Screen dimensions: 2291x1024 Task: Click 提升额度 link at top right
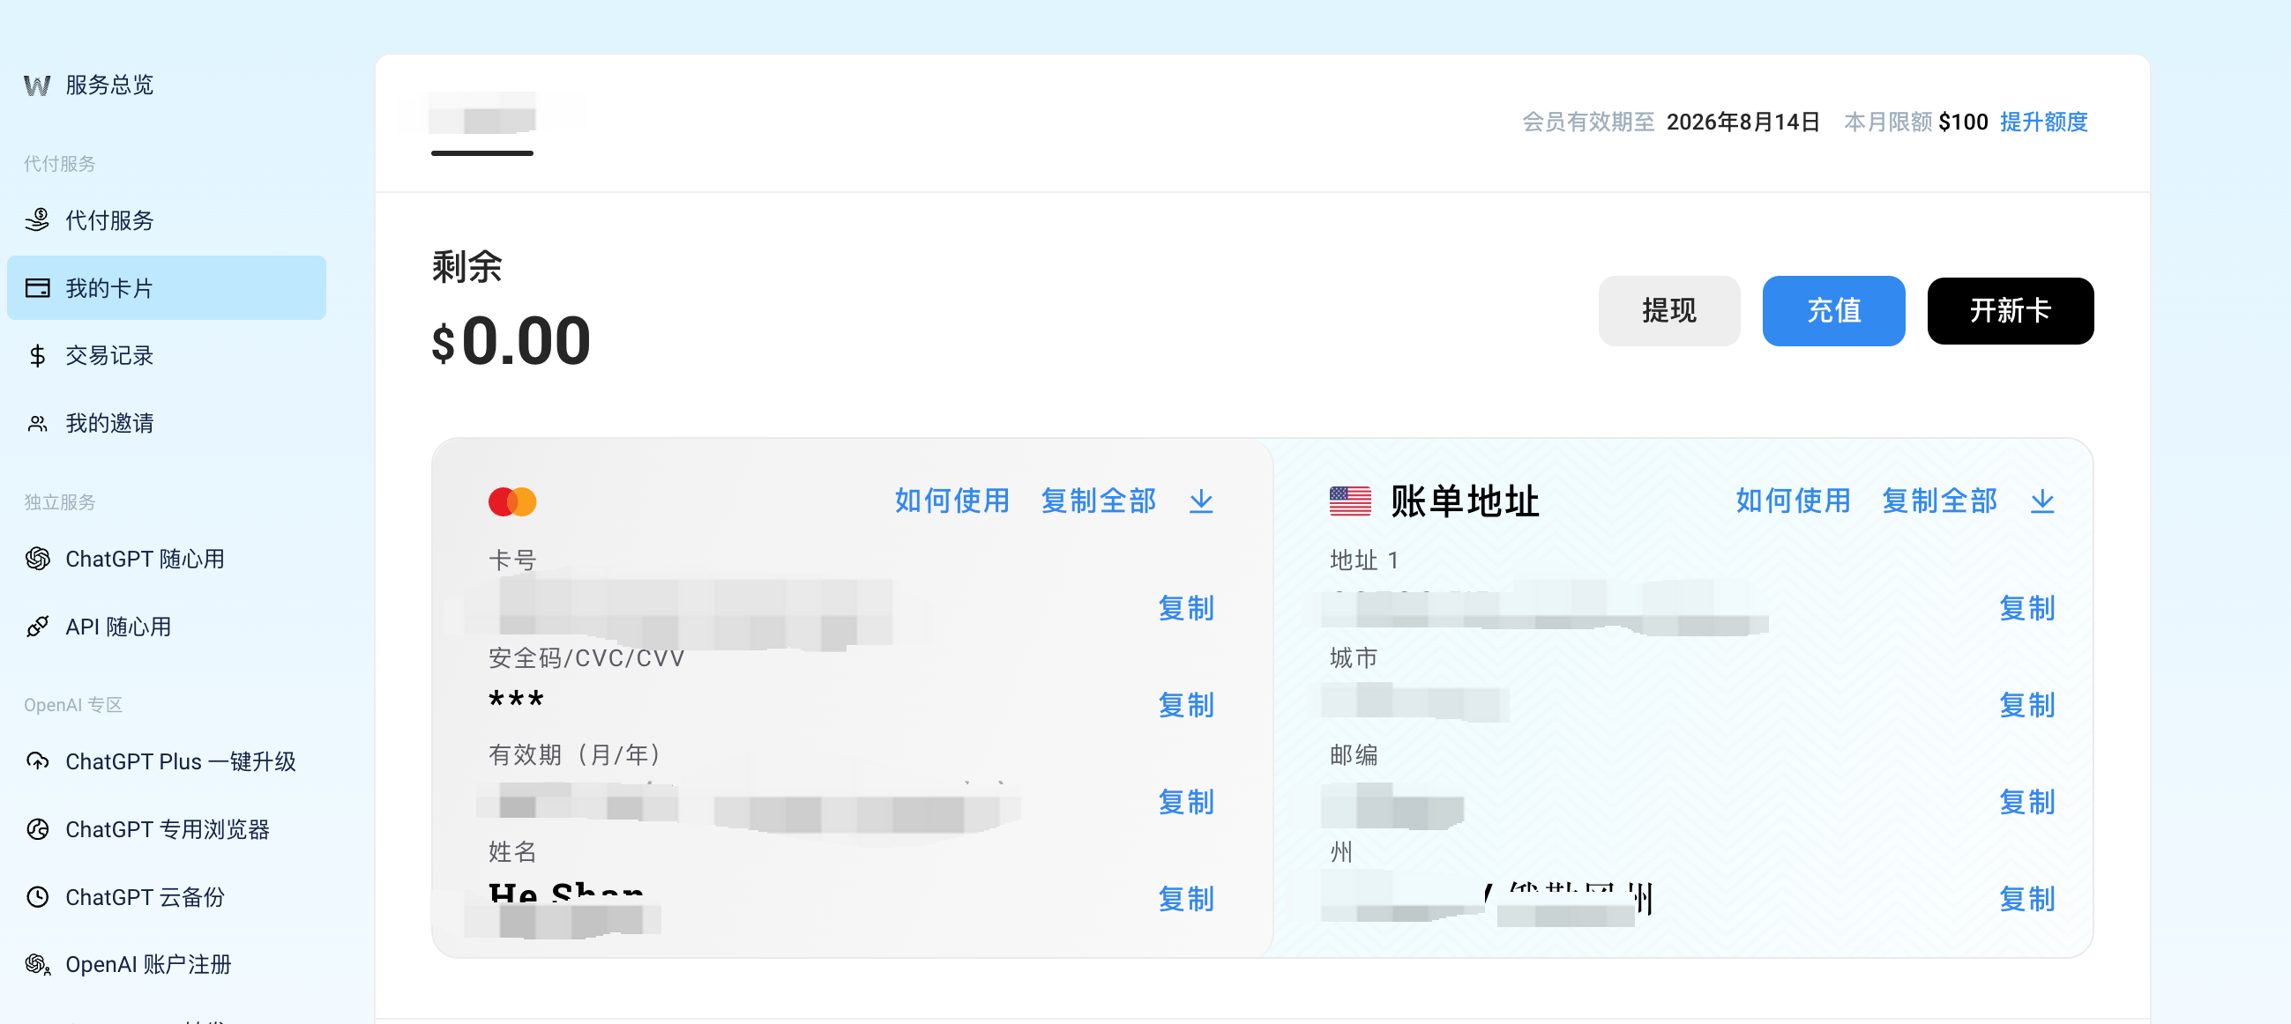(2044, 122)
